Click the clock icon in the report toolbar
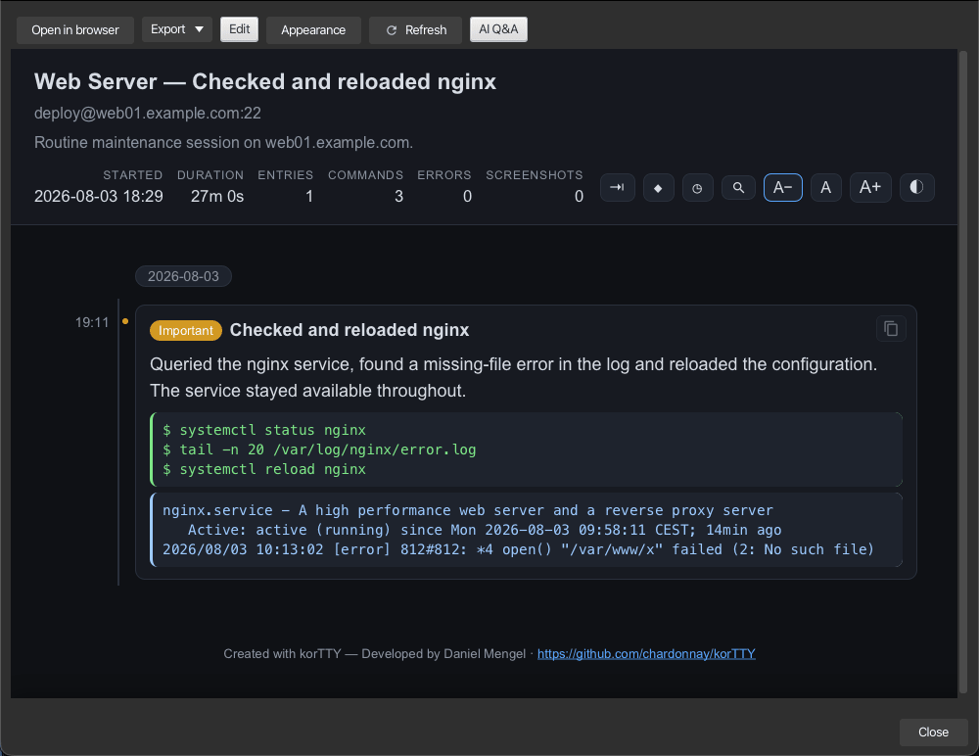Screen dimensions: 979x756 [697, 187]
